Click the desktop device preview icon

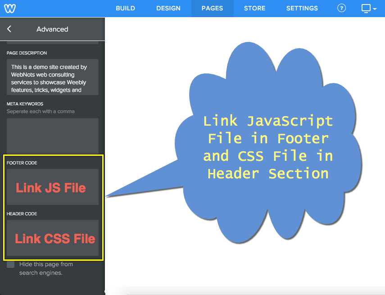366,8
